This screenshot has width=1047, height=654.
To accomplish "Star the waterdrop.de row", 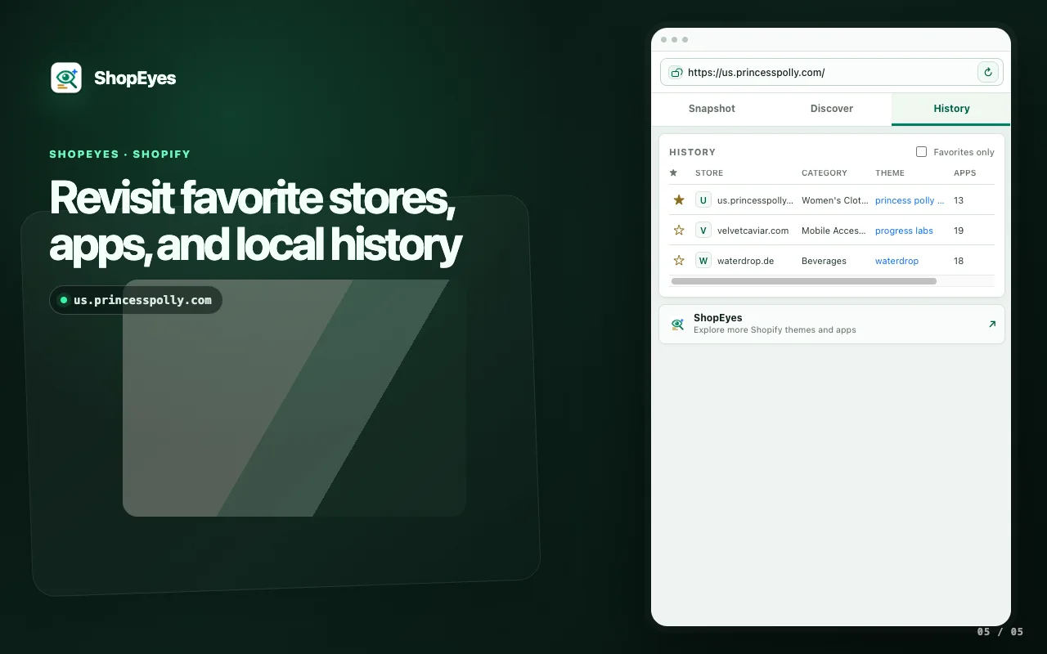I will point(678,261).
